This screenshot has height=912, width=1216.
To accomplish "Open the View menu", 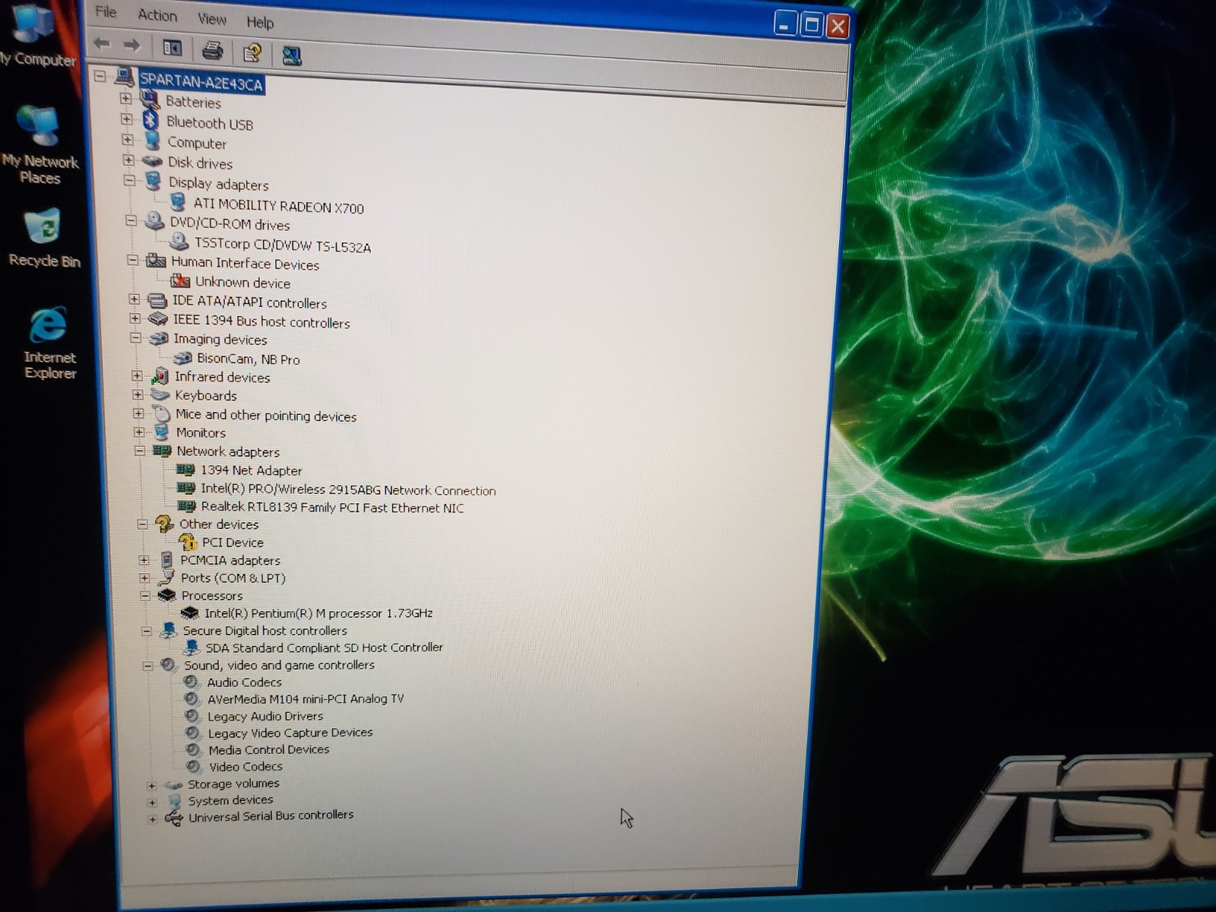I will [x=212, y=19].
